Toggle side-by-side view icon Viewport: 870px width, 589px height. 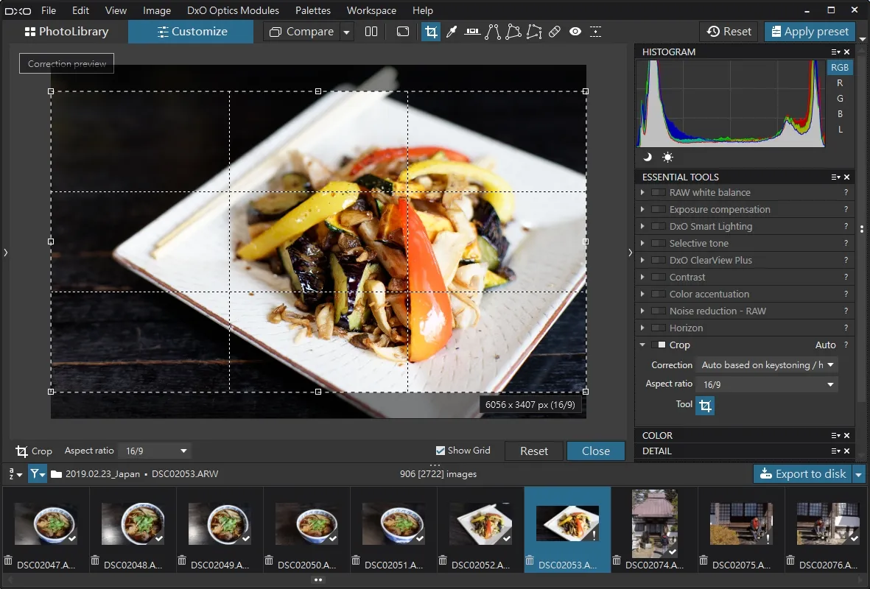[371, 32]
